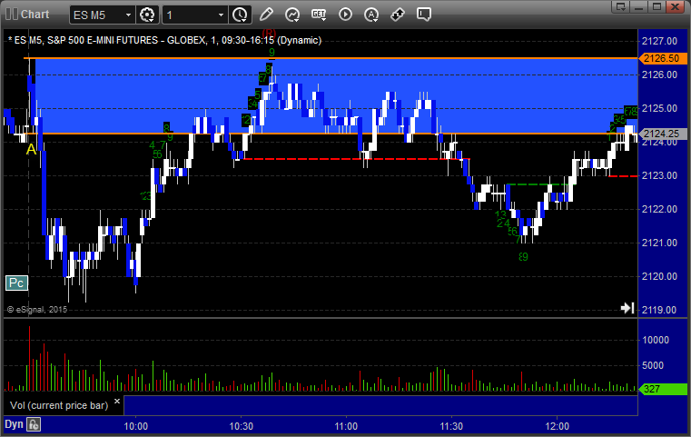Click the comment bubble icon

tap(423, 15)
